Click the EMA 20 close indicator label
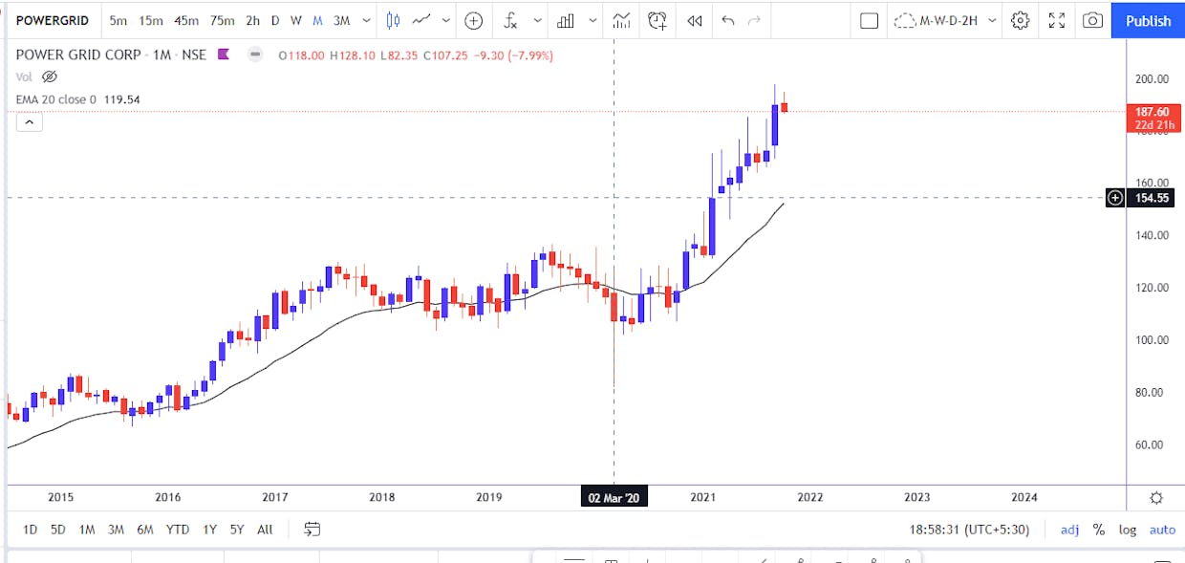The width and height of the screenshot is (1185, 563). [56, 98]
